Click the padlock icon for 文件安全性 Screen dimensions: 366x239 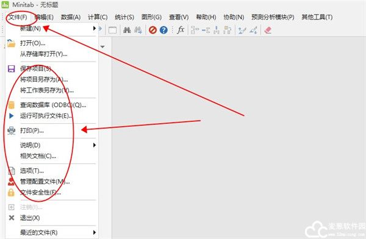(x=11, y=193)
